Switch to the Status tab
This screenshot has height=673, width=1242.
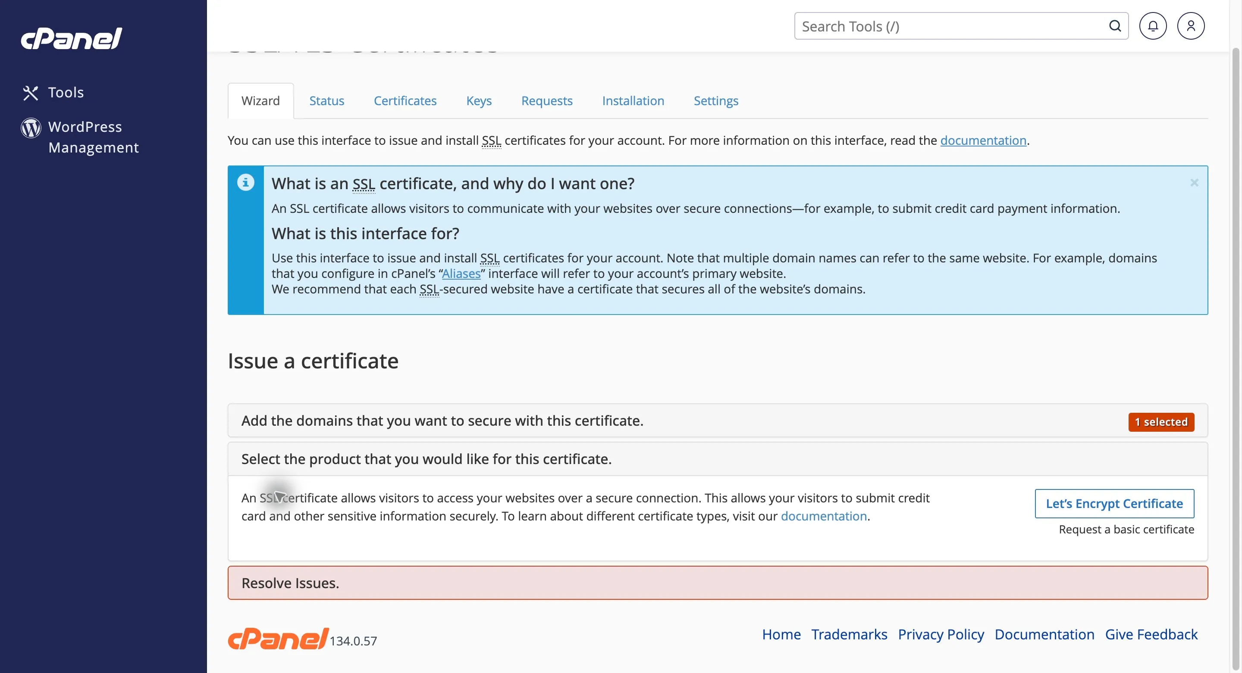click(326, 101)
